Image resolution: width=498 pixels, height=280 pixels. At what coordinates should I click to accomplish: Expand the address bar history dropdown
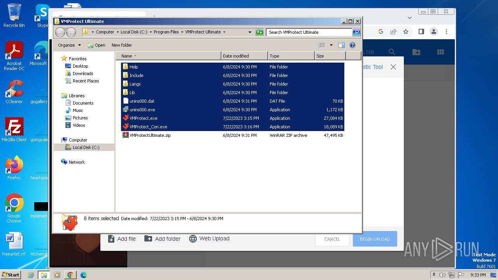pyautogui.click(x=250, y=32)
